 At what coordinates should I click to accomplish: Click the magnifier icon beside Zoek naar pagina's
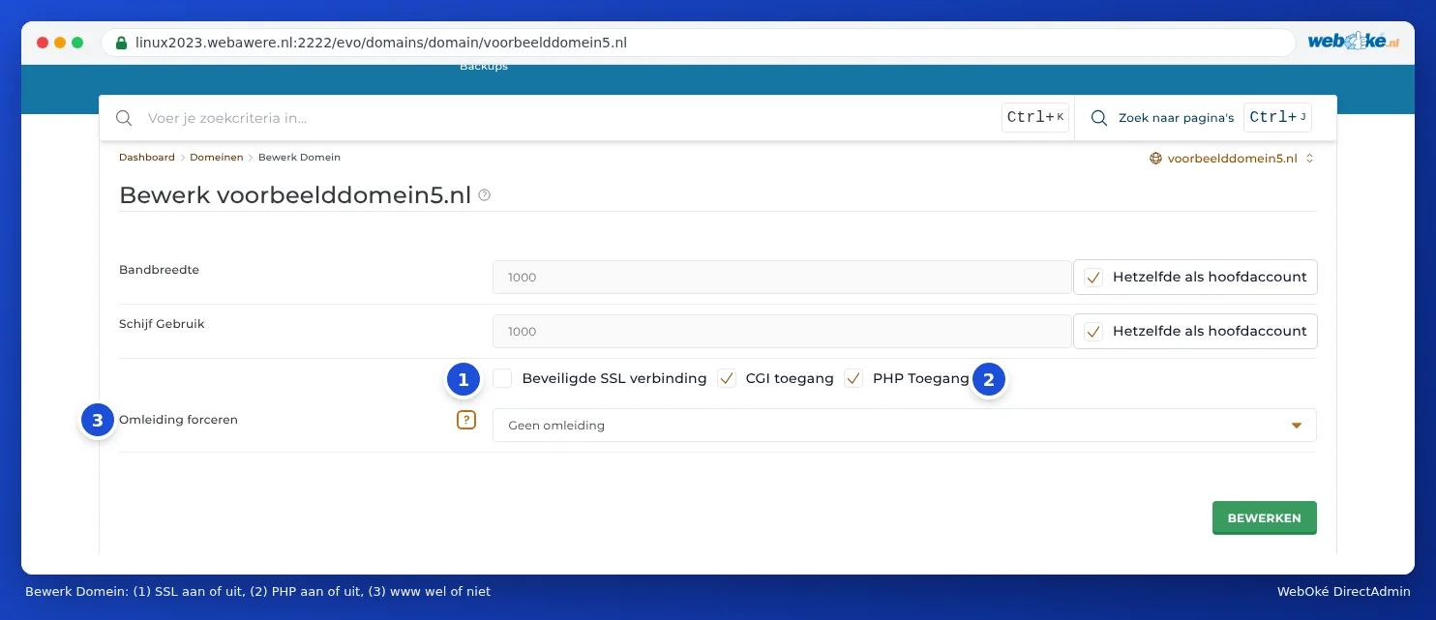point(1099,118)
